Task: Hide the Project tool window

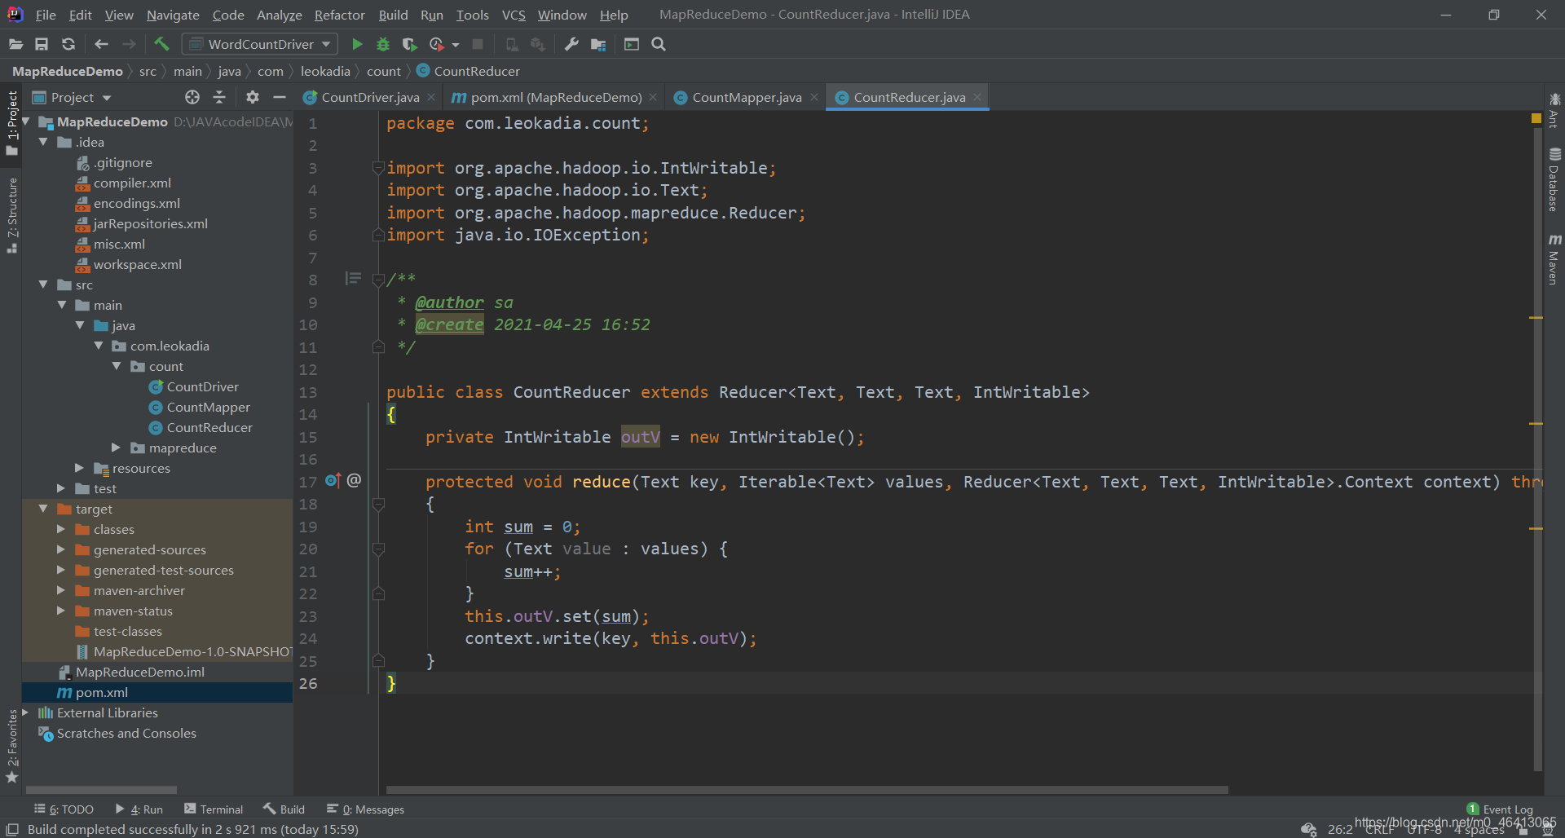Action: pos(280,97)
